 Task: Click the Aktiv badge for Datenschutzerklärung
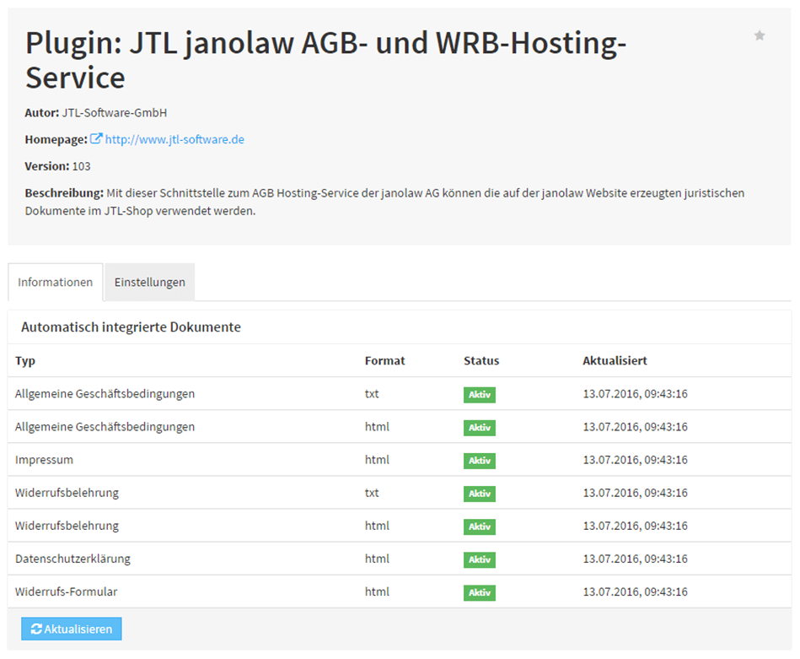coord(479,559)
